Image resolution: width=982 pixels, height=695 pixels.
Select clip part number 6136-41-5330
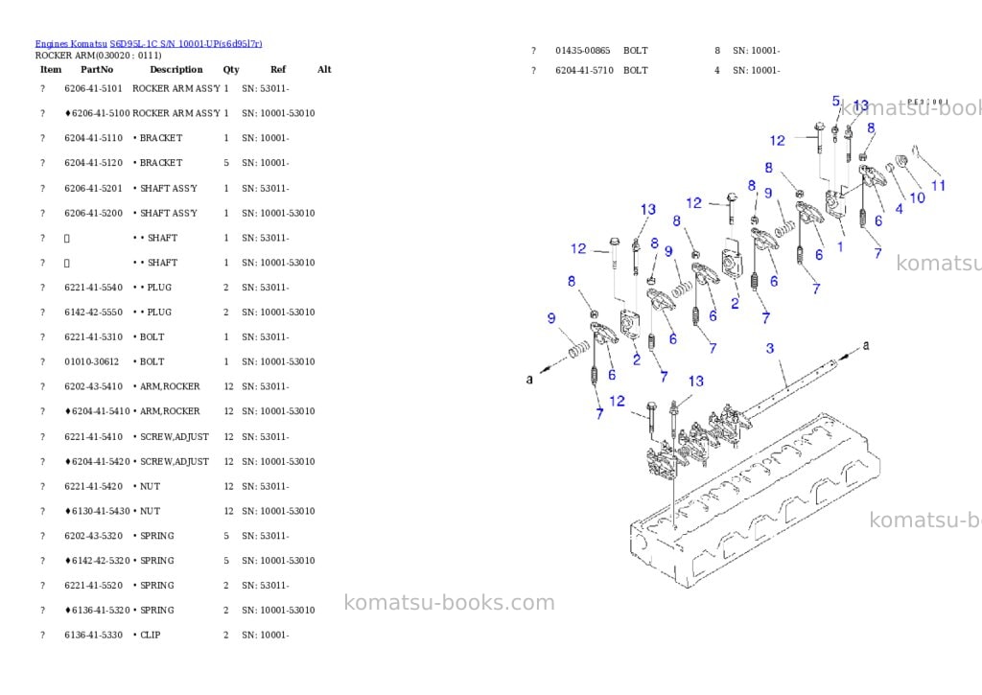pyautogui.click(x=93, y=635)
